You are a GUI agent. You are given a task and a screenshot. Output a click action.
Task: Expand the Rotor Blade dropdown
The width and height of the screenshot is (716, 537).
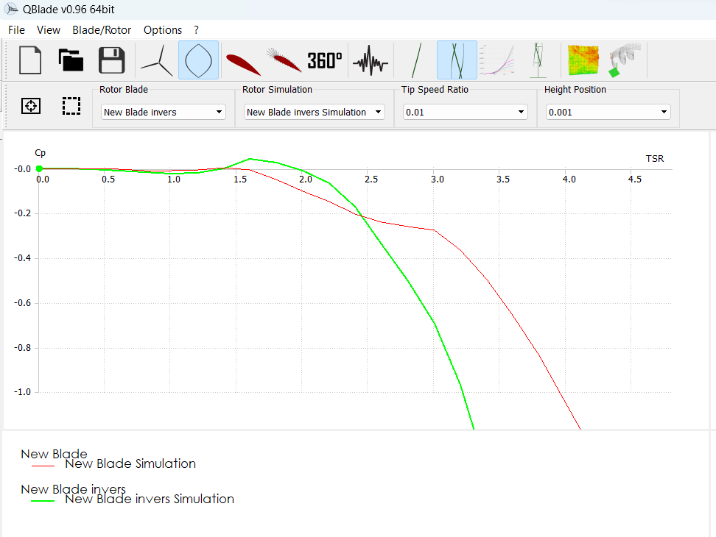coord(163,113)
